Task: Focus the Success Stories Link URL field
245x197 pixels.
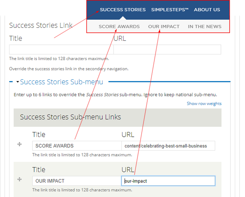Action: coord(167,49)
